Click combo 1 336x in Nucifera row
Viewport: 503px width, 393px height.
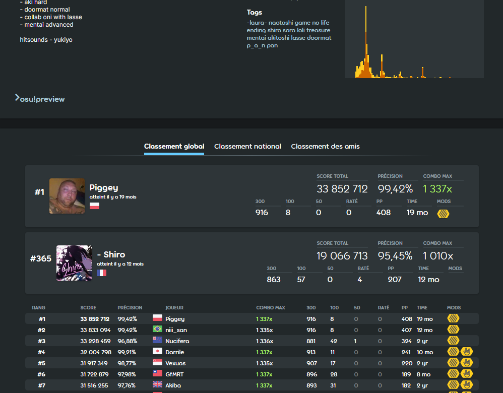pos(265,341)
